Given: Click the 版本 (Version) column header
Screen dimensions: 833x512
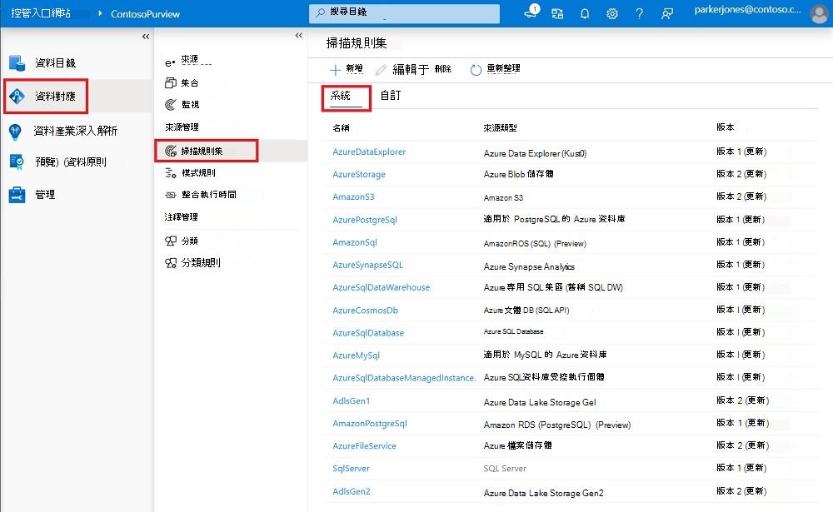Looking at the screenshot, I should point(725,127).
